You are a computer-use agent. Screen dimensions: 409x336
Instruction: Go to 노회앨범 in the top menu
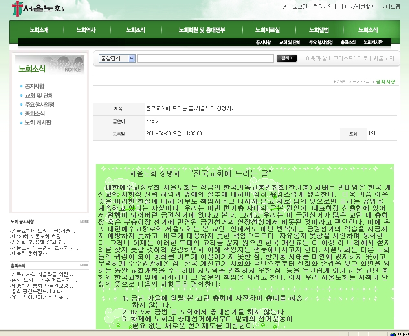pyautogui.click(x=319, y=30)
